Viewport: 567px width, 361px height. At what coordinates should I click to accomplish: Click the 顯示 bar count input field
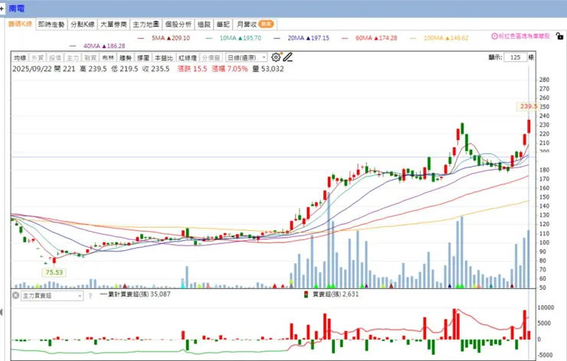(516, 57)
